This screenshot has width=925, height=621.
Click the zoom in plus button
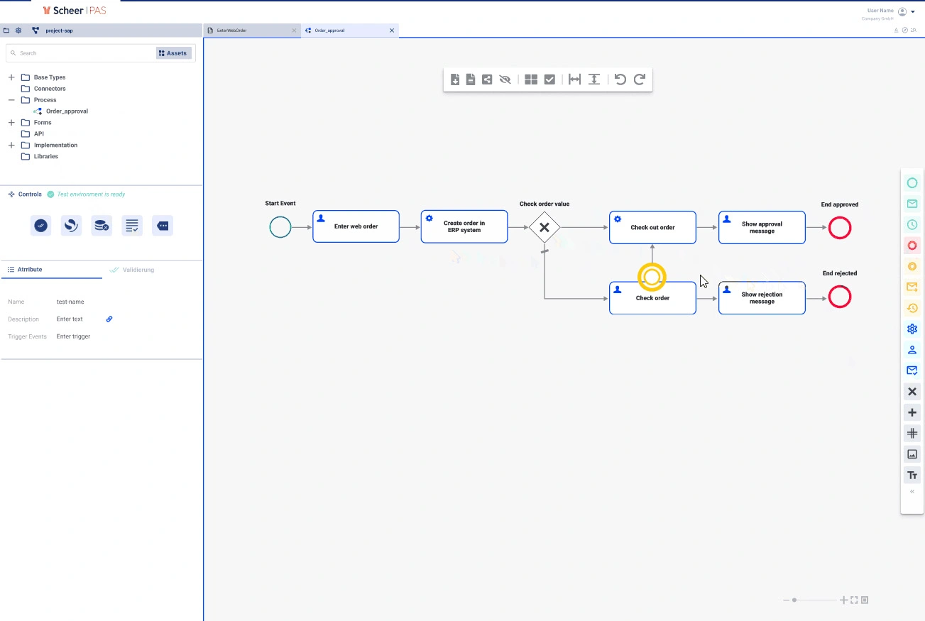tap(843, 600)
